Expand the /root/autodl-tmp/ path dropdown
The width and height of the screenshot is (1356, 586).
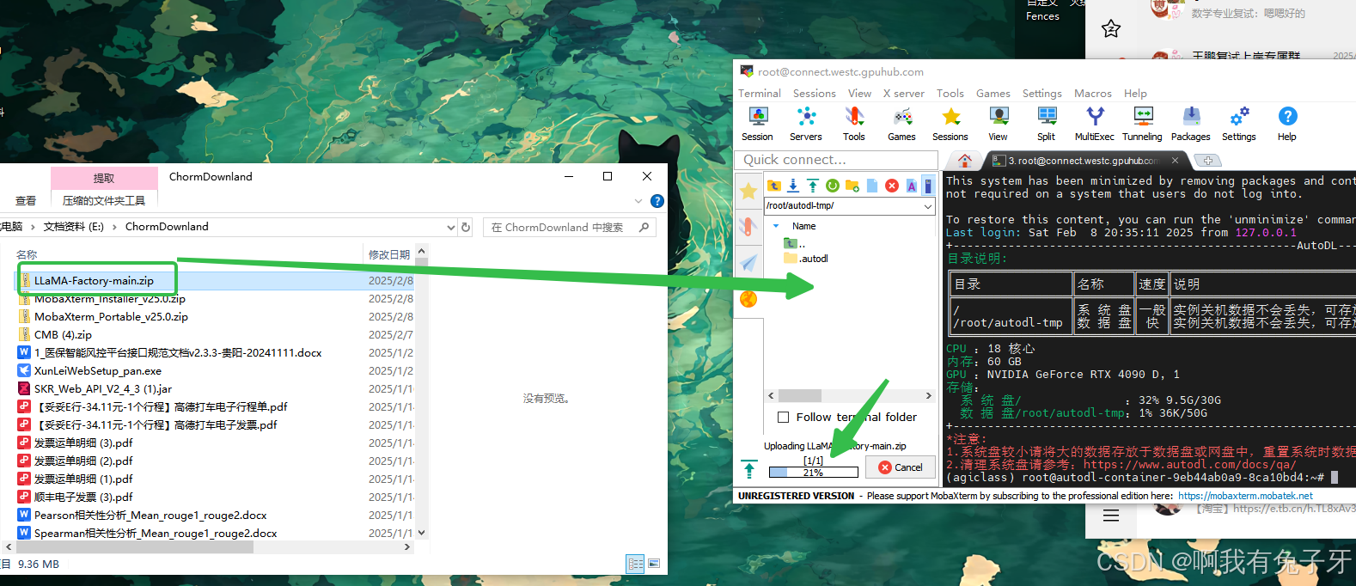[927, 206]
